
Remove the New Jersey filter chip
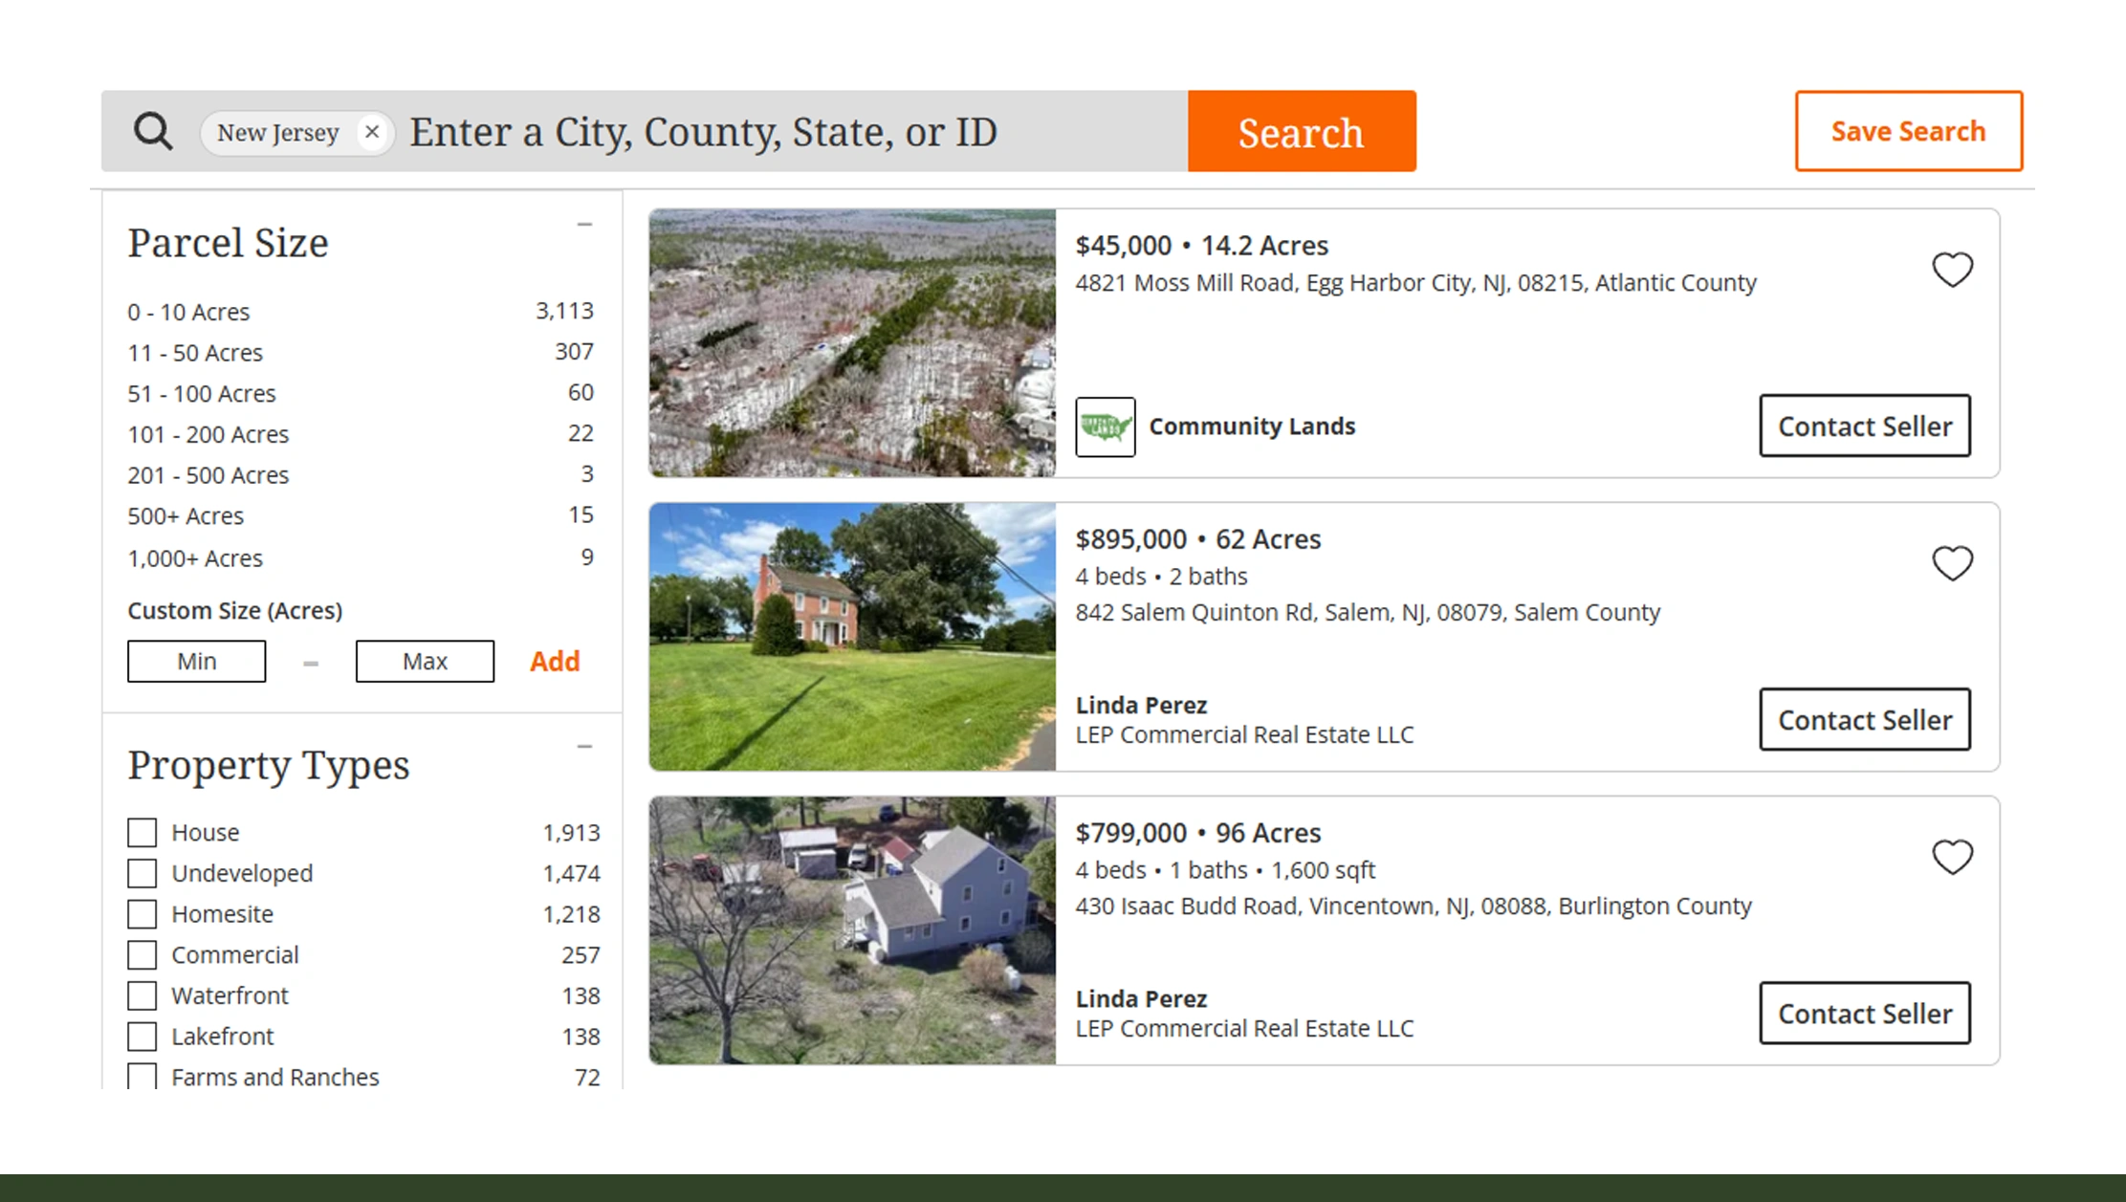click(372, 132)
